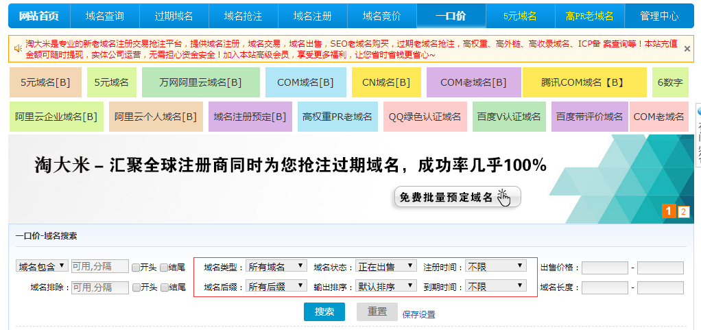Expand the 域名状态 dropdown
Screen dimensions: 701x330
[385, 266]
